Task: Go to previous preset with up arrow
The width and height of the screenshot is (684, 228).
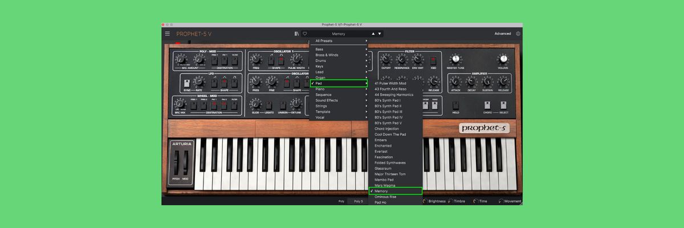Action: [x=373, y=34]
